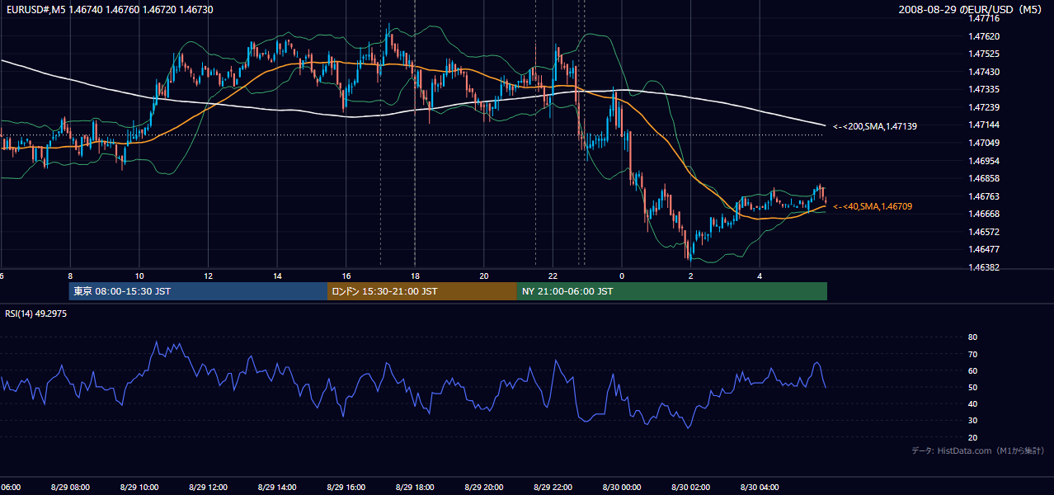Click RSI axis level 70

972,354
